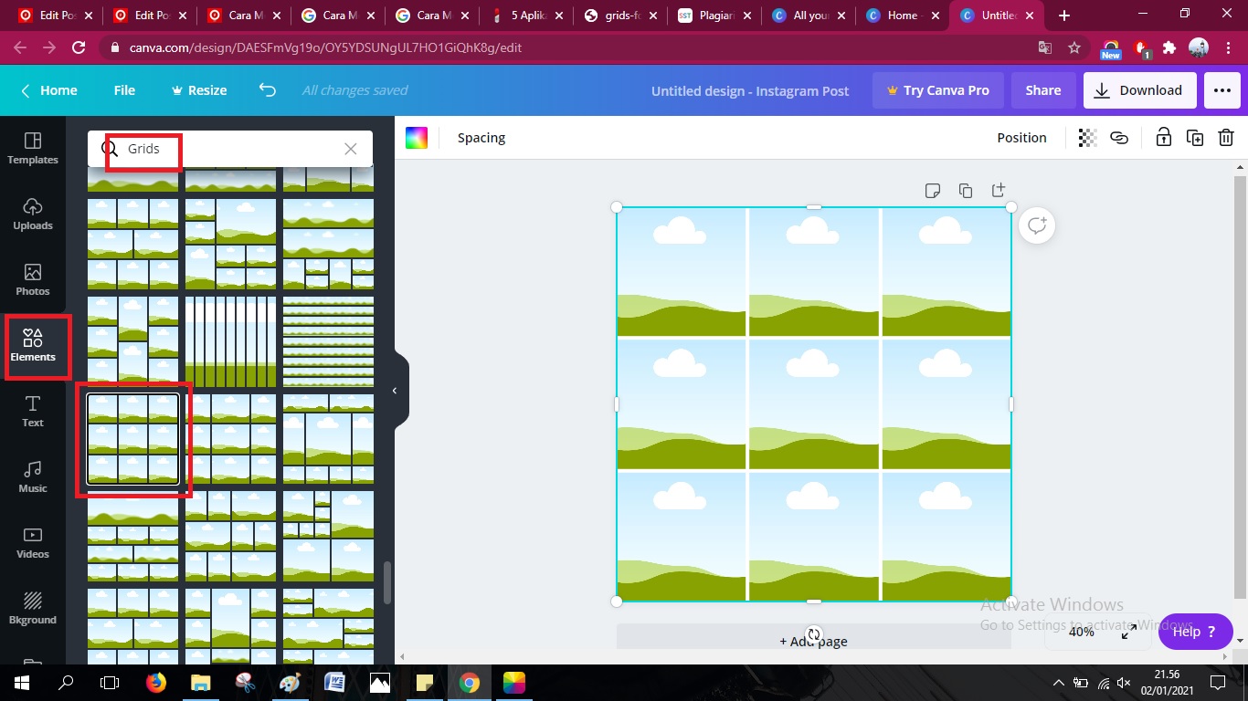The height and width of the screenshot is (701, 1248).
Task: Click the + Add page button
Action: pyautogui.click(x=813, y=641)
